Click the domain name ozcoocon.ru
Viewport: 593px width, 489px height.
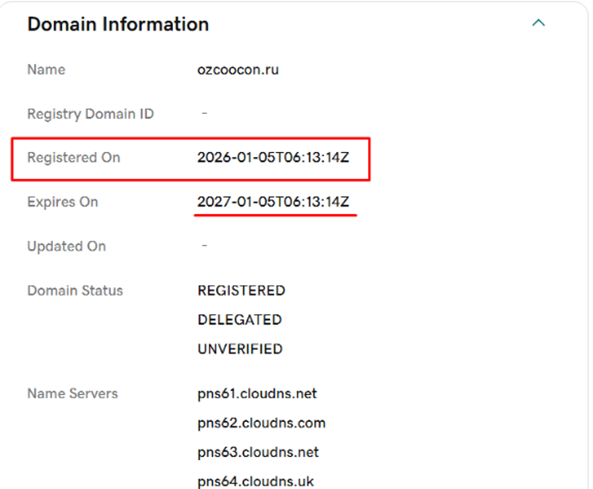pos(238,70)
